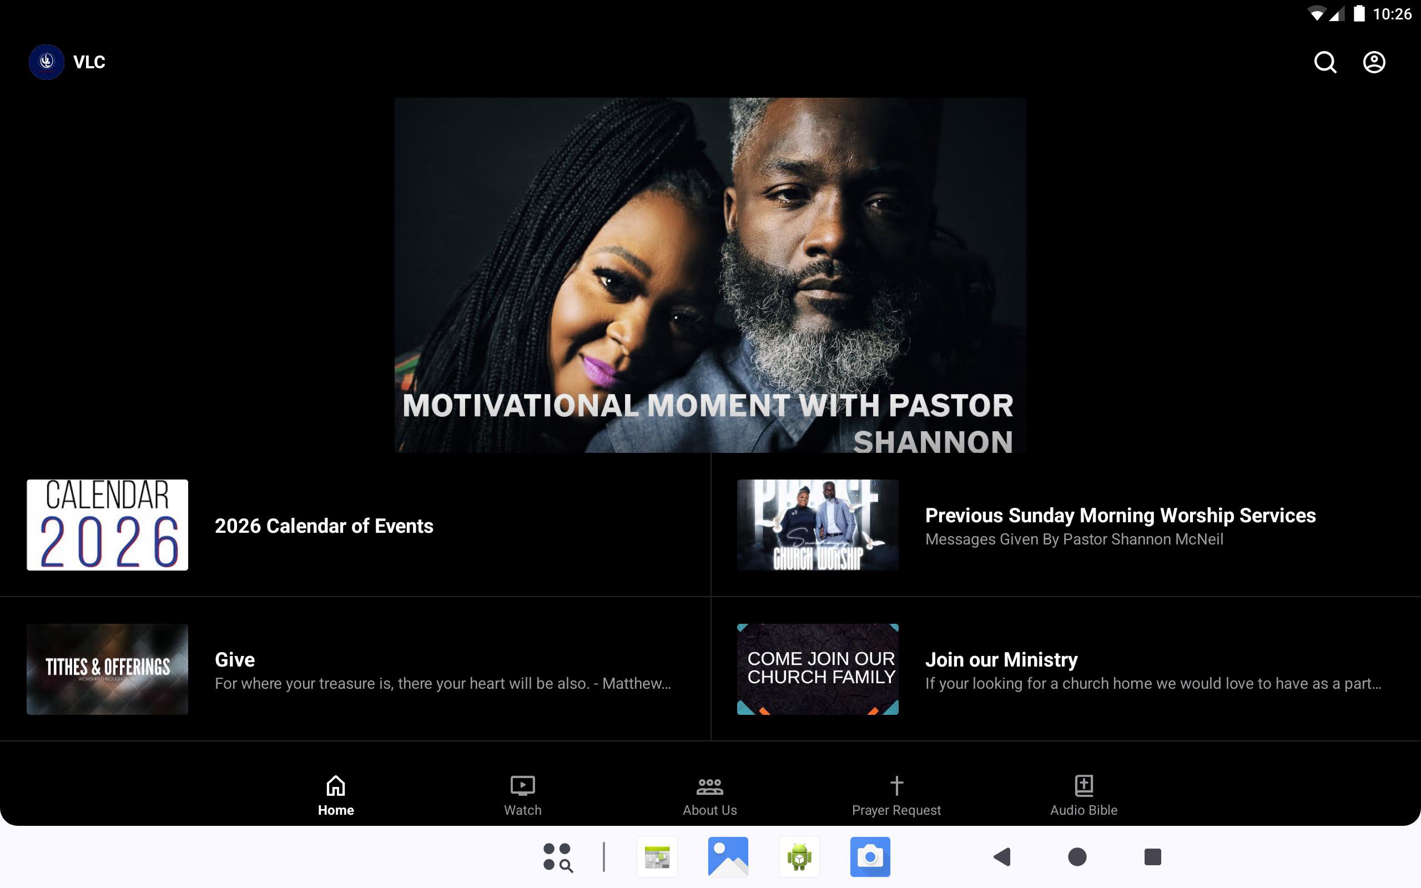Select the Home tab

point(336,795)
